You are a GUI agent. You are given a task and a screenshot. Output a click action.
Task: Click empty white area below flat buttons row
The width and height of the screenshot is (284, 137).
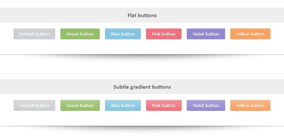(142, 47)
